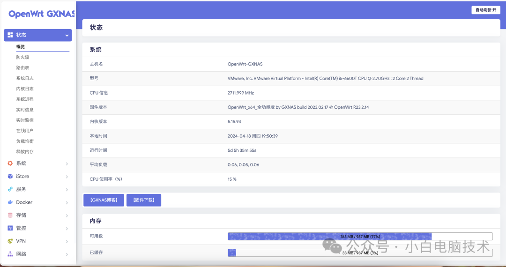
Task: Open the 系统进程 submenu item
Action: 25,99
